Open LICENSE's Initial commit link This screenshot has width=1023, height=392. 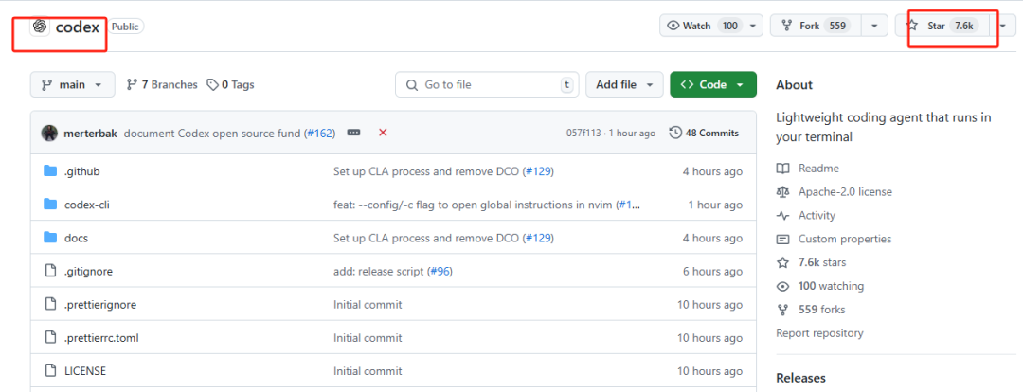tap(368, 371)
